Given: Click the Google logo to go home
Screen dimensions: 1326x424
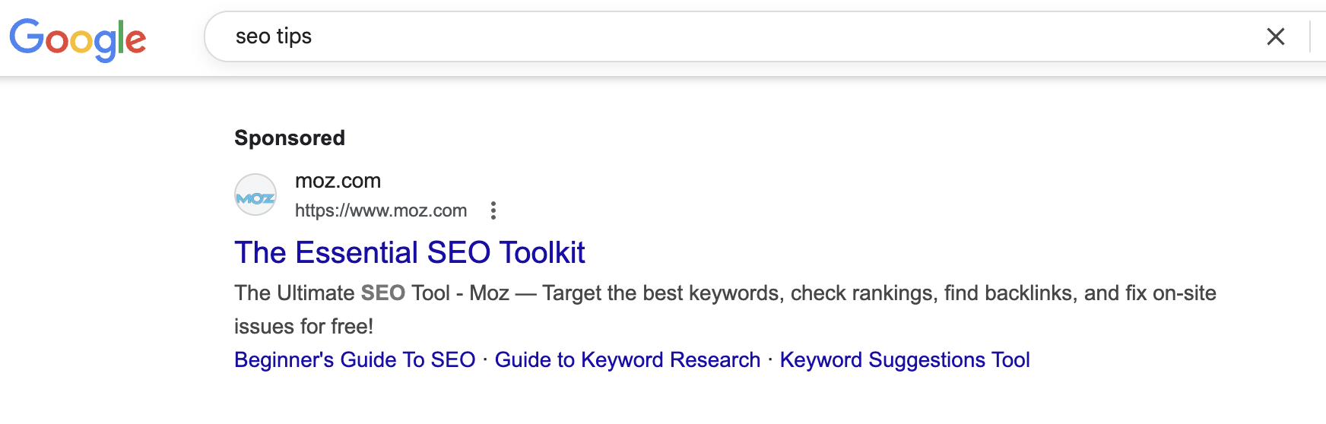Looking at the screenshot, I should (78, 39).
